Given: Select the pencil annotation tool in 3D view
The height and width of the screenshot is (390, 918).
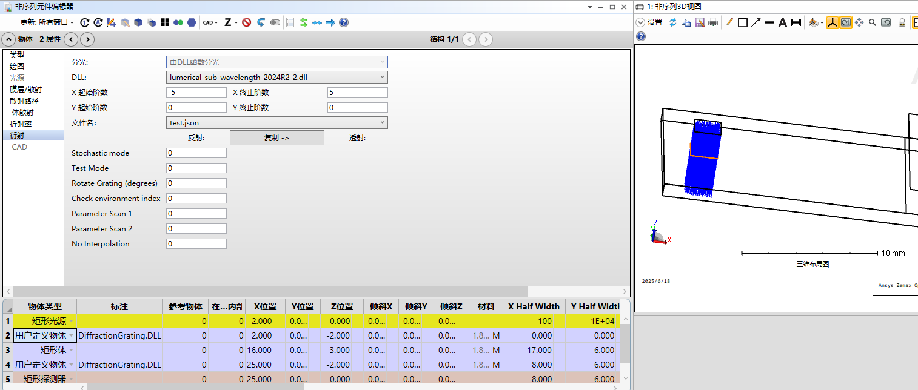Looking at the screenshot, I should (729, 22).
